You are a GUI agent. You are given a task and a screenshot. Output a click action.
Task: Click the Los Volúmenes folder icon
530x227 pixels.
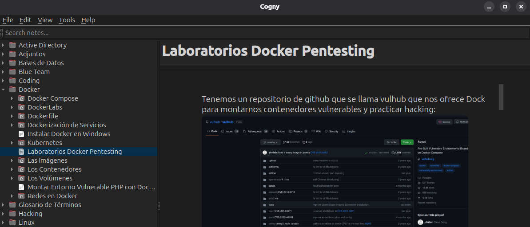[21, 178]
